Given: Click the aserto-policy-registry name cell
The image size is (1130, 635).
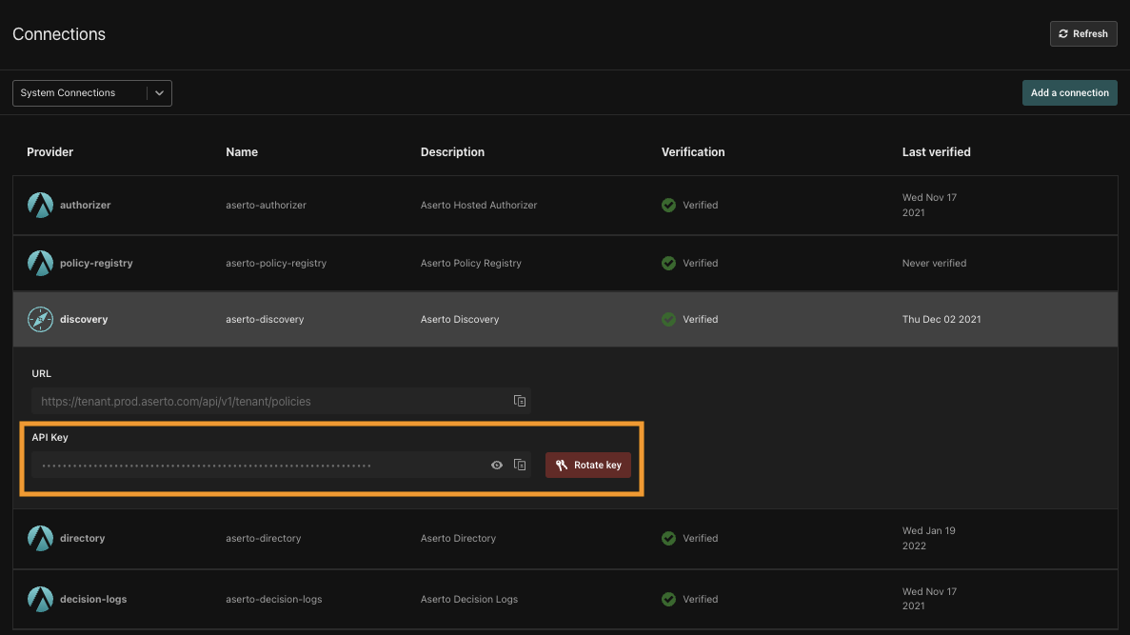Looking at the screenshot, I should [276, 263].
